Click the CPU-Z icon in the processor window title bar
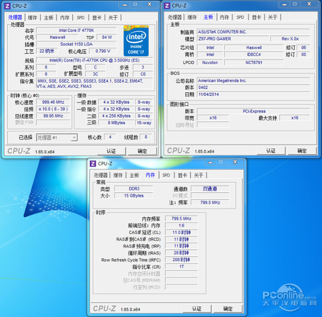This screenshot has width=322, height=317. point(7,6)
